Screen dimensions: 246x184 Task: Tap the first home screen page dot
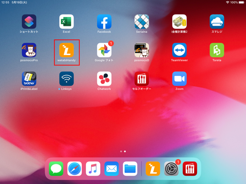(121, 152)
